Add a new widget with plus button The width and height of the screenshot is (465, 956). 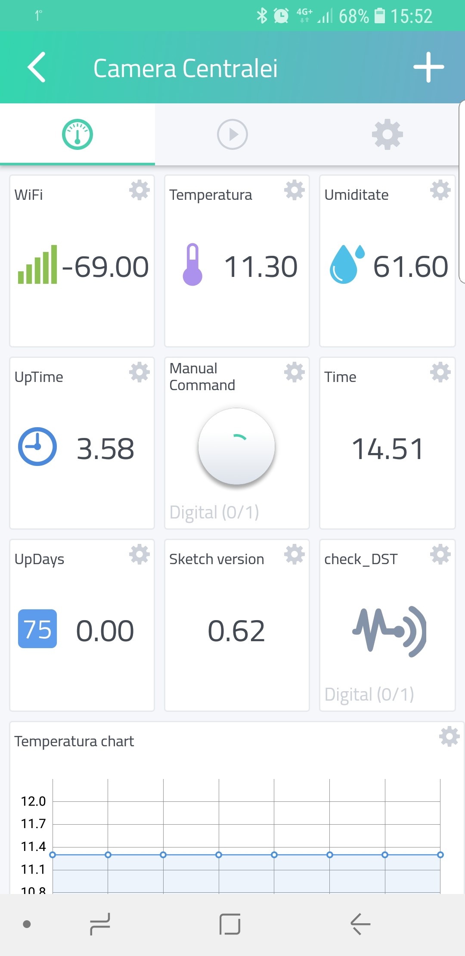[429, 67]
